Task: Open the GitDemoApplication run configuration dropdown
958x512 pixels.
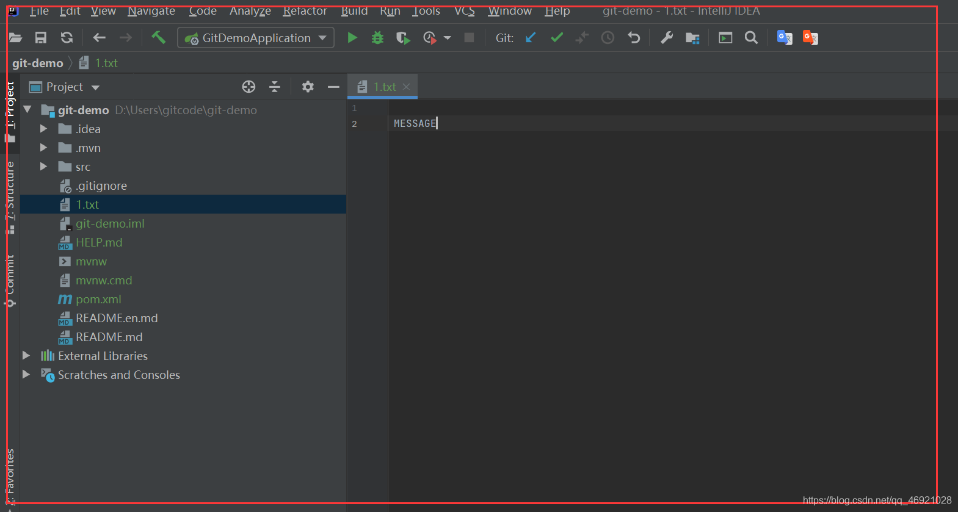Action: pyautogui.click(x=256, y=38)
